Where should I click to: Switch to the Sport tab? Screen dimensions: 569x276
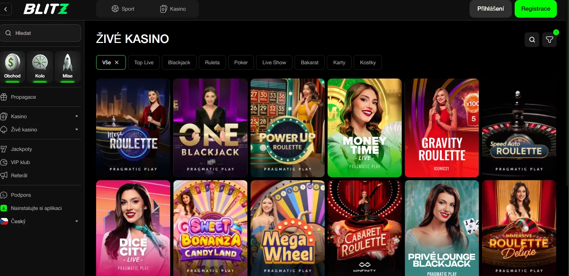pos(123,9)
